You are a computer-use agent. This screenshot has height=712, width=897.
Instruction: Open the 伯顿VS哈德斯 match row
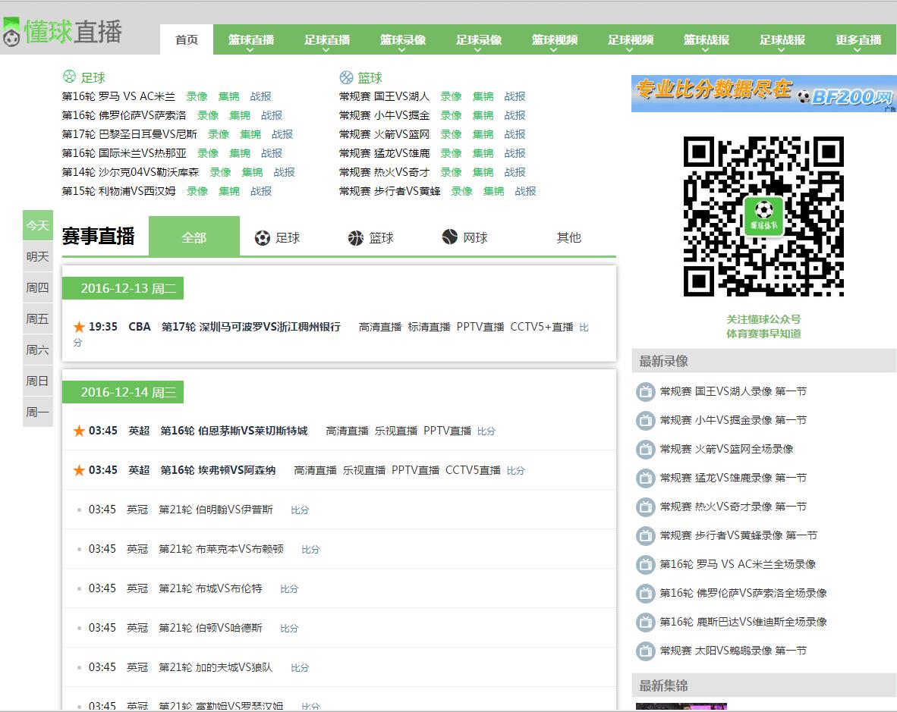pyautogui.click(x=339, y=628)
